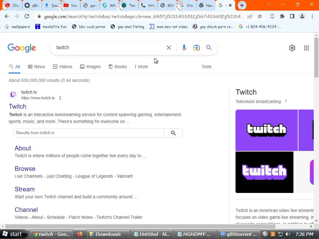Open a new tab with the plus button
The image size is (319, 239).
point(242,5)
